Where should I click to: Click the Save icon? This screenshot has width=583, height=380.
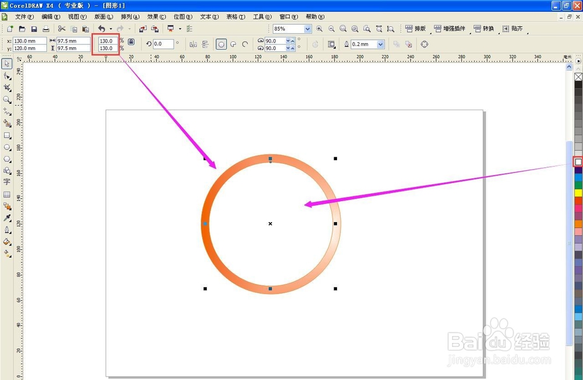click(x=34, y=29)
